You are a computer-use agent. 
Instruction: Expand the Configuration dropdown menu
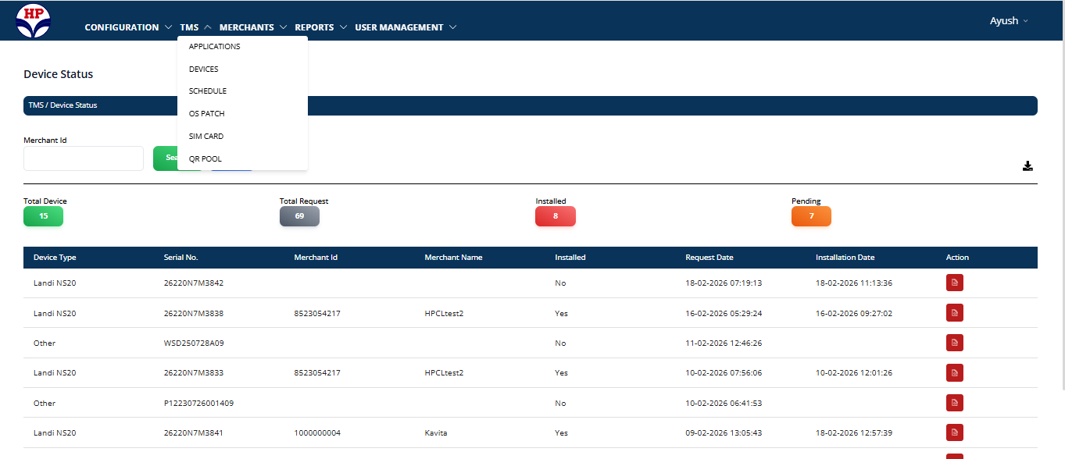pyautogui.click(x=128, y=27)
